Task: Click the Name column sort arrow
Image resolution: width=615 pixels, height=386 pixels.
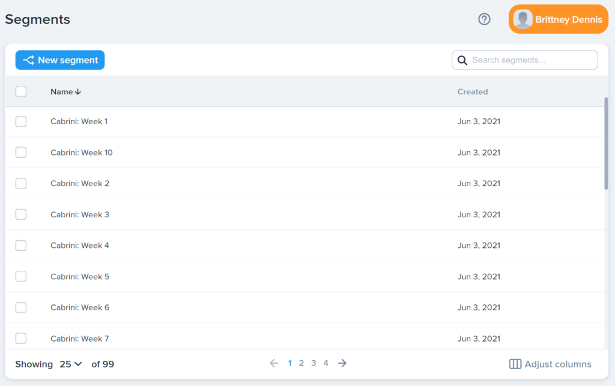Action: pos(78,92)
